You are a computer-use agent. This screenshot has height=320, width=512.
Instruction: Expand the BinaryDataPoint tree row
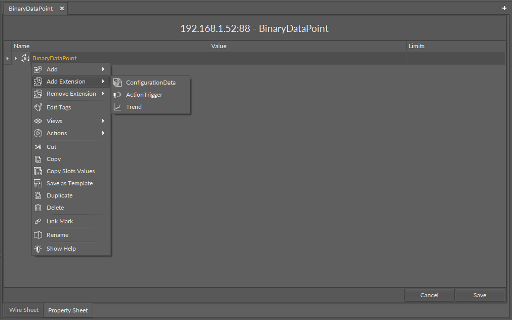16,58
